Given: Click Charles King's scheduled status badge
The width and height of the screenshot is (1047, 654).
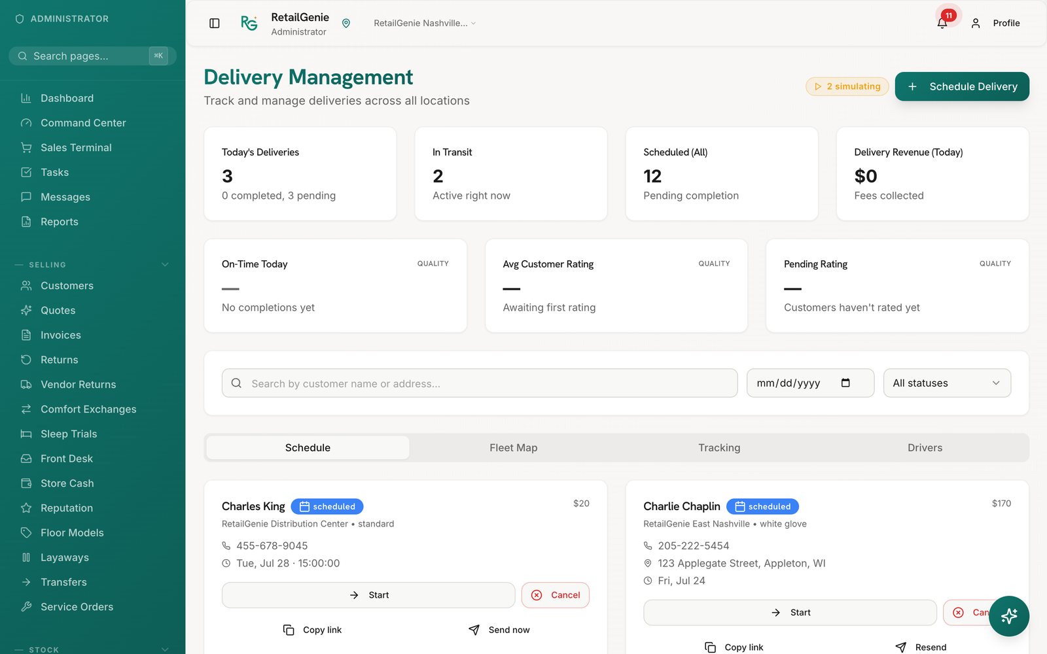Looking at the screenshot, I should [327, 506].
